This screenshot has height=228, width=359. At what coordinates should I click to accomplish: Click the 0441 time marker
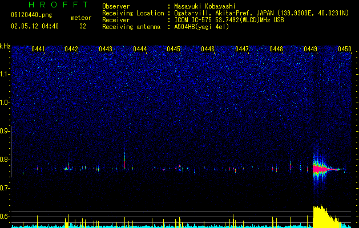click(38, 49)
